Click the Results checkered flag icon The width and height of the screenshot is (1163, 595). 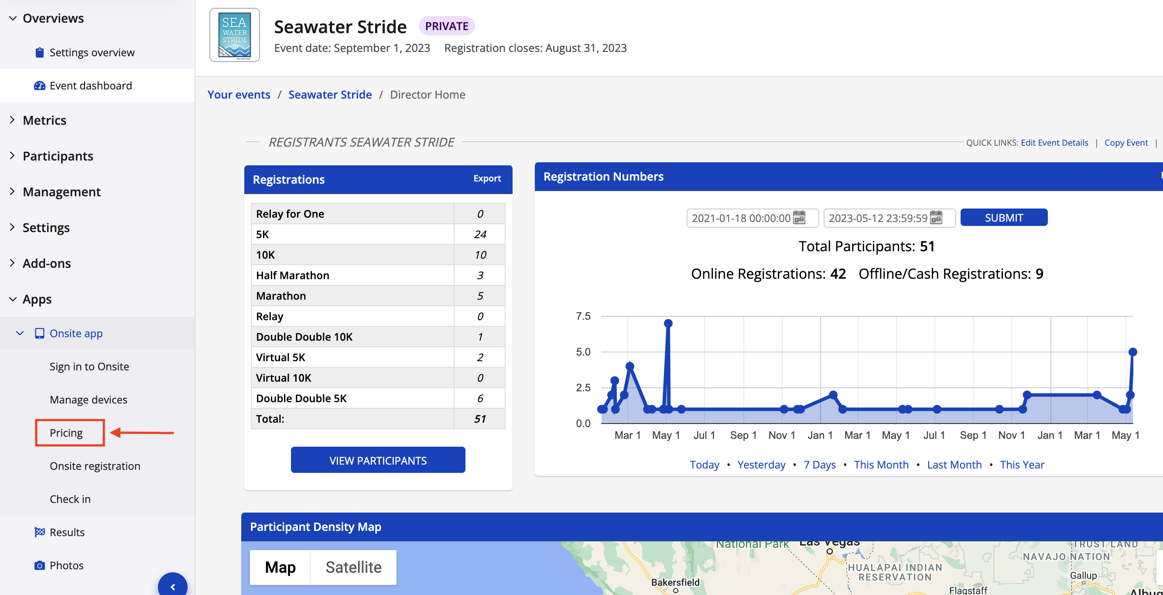pos(40,532)
